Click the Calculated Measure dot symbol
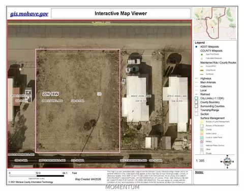The width and height of the screenshot is (244, 191). tap(202, 58)
